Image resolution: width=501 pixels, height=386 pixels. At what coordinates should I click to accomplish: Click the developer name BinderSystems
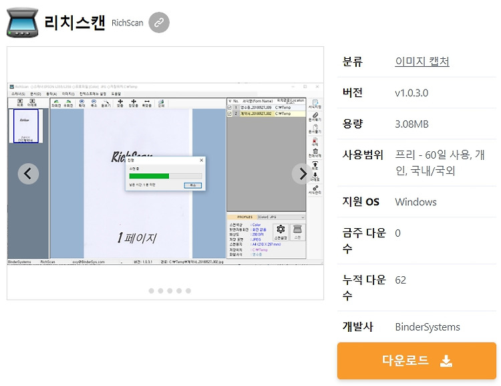[428, 326]
